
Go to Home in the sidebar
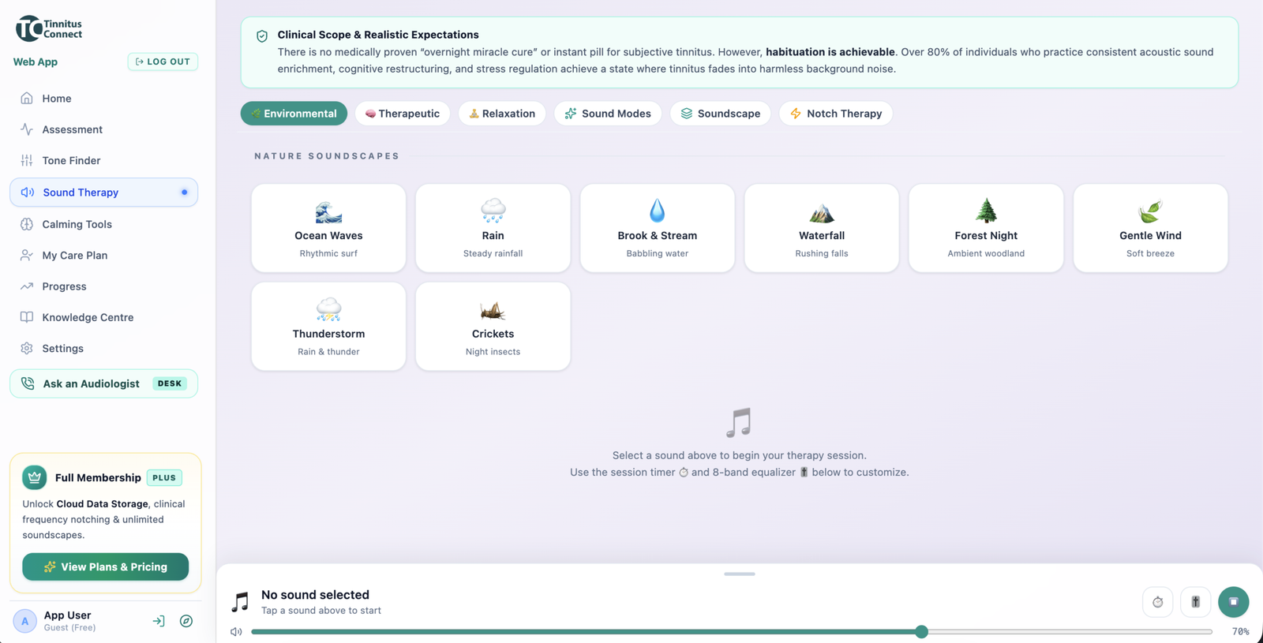click(x=103, y=99)
